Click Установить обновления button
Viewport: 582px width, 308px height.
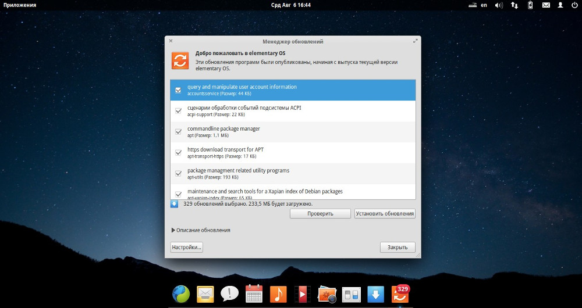(385, 213)
